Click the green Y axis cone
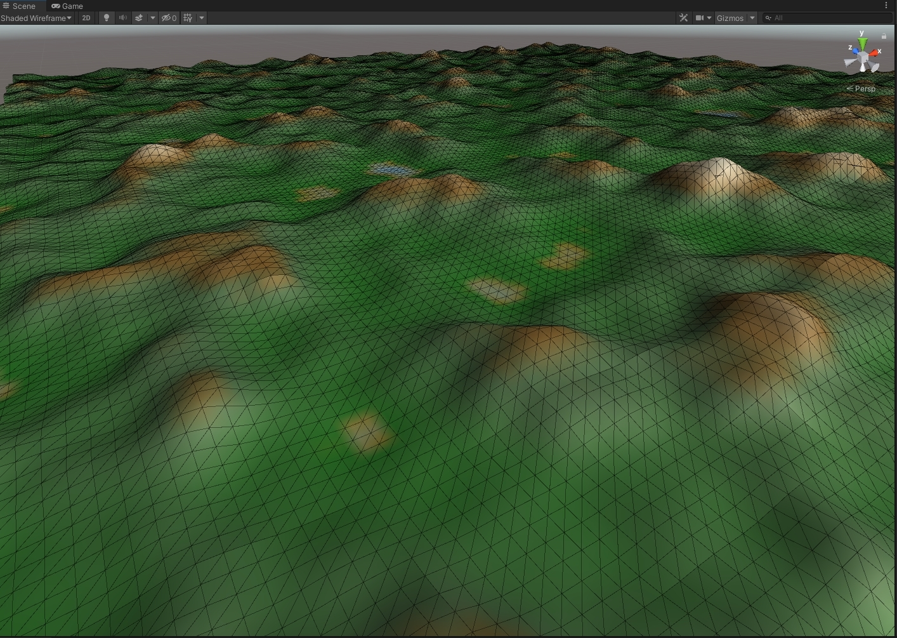Image resolution: width=897 pixels, height=638 pixels. pyautogui.click(x=862, y=43)
